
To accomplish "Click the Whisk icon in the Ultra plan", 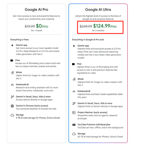I will click(x=74, y=79).
